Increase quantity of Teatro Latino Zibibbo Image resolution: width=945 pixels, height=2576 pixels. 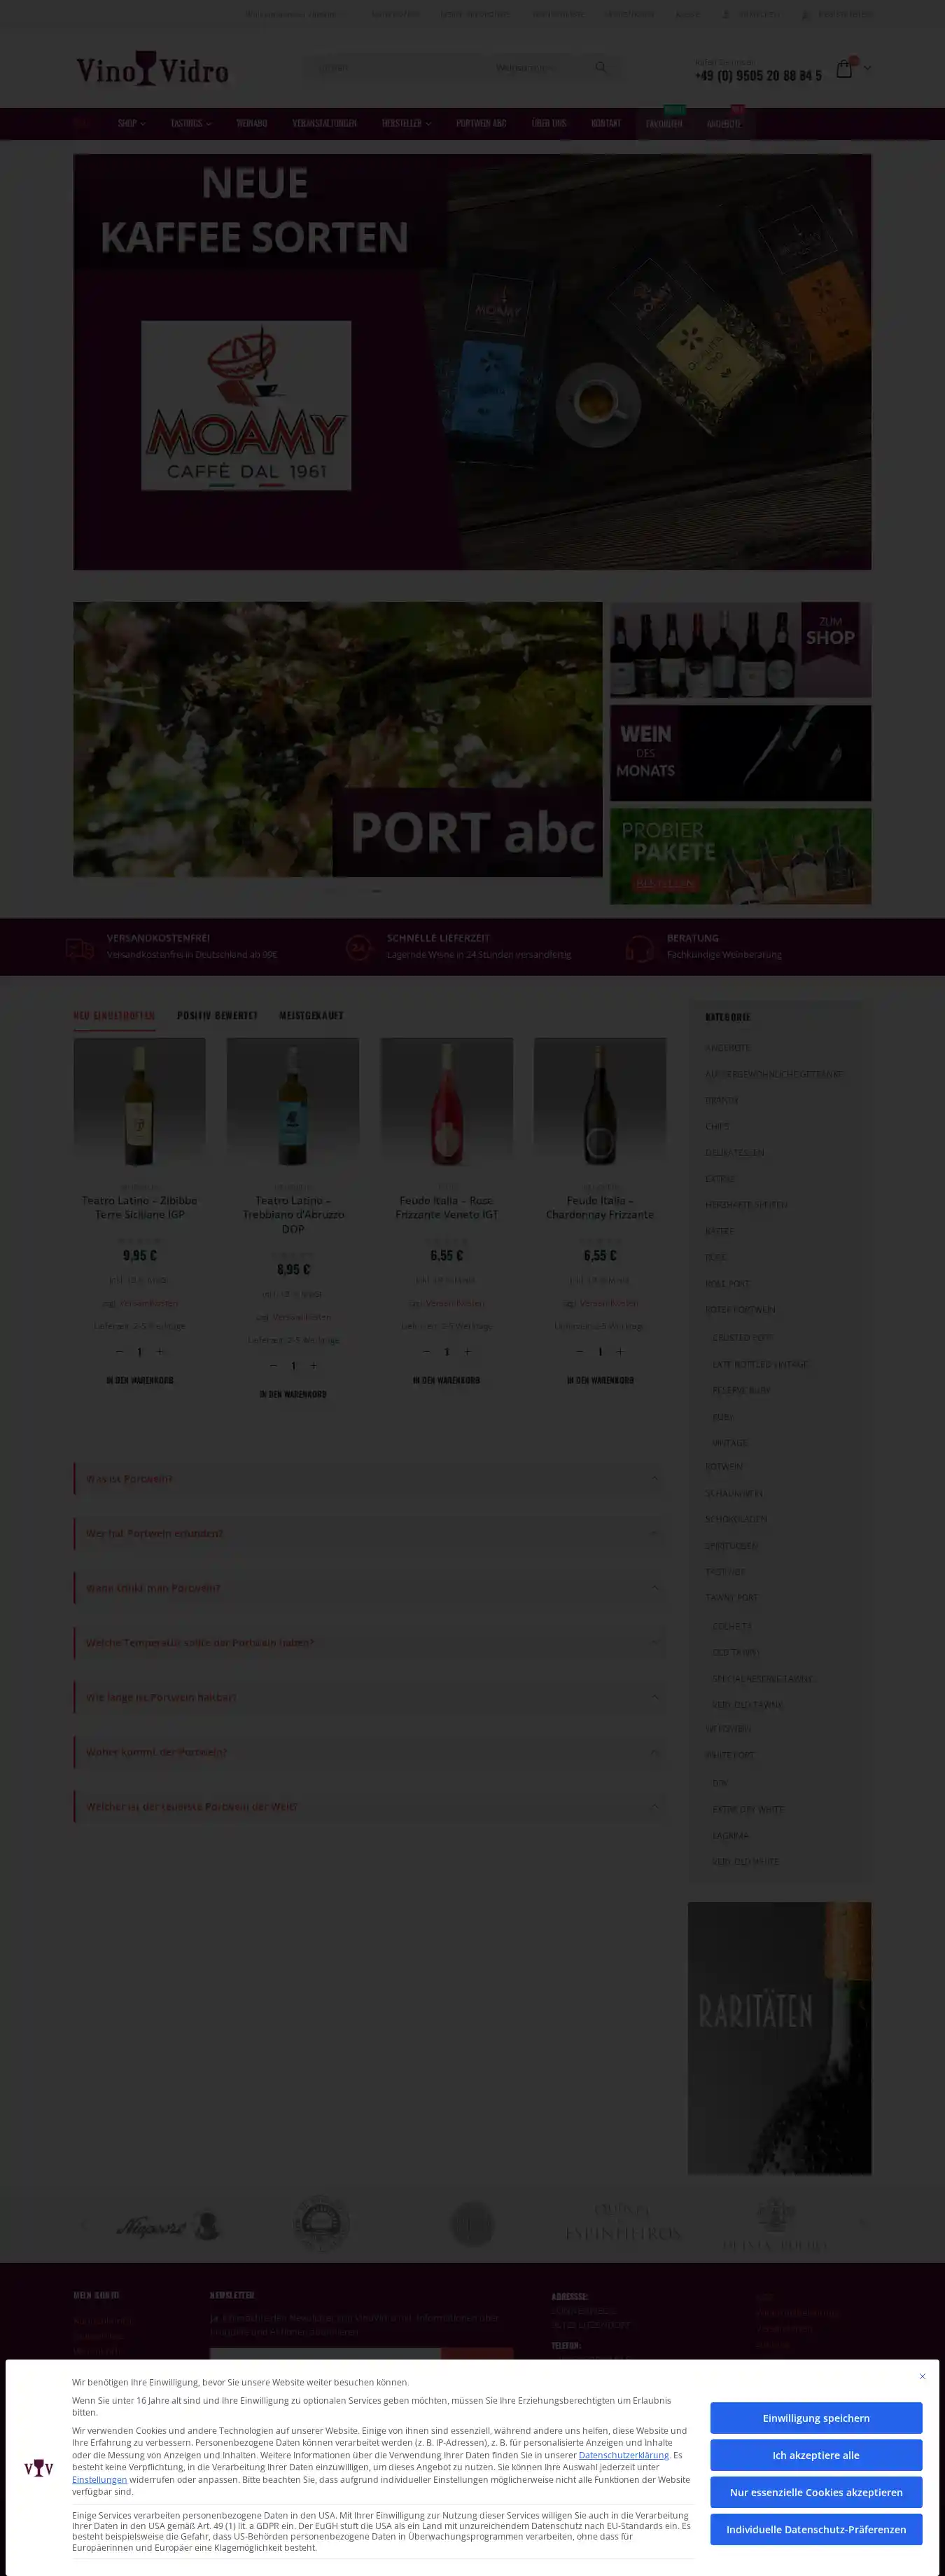(160, 1352)
